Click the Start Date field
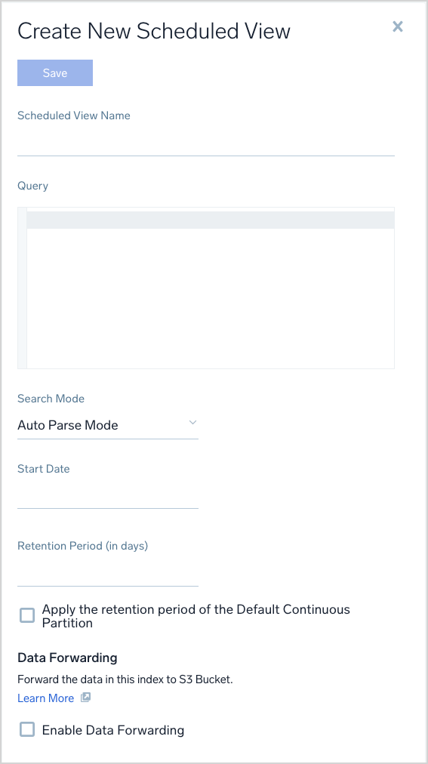The height and width of the screenshot is (764, 428). pos(108,495)
